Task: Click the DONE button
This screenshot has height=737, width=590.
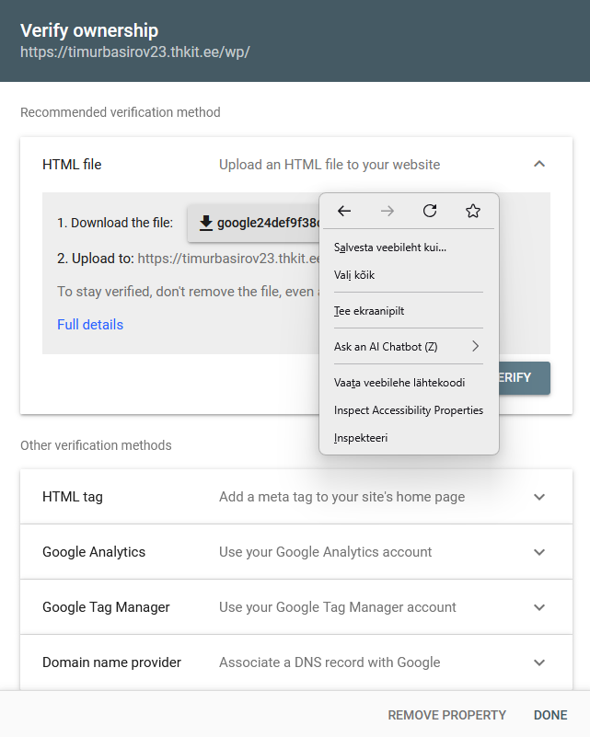Action: coord(550,715)
